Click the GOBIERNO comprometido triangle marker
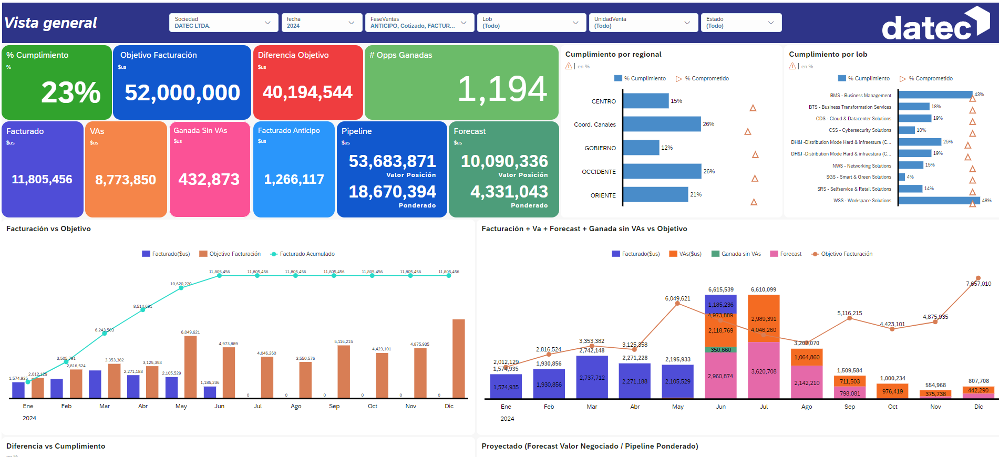Viewport: 999px width, 457px height. click(755, 154)
